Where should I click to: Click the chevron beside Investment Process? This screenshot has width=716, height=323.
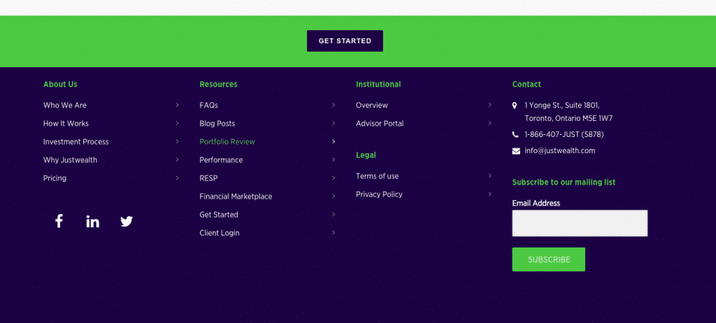pos(177,142)
